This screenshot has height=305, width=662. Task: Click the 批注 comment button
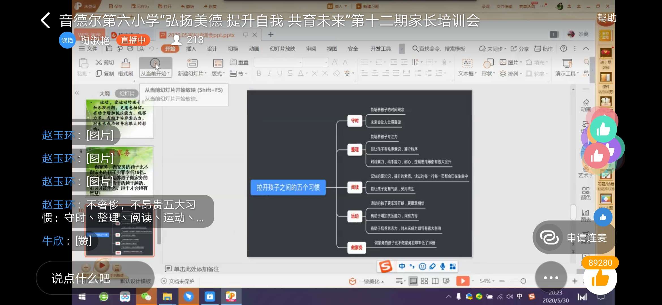point(543,49)
